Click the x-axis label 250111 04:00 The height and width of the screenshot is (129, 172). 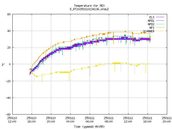pyautogui.click(x=89, y=120)
